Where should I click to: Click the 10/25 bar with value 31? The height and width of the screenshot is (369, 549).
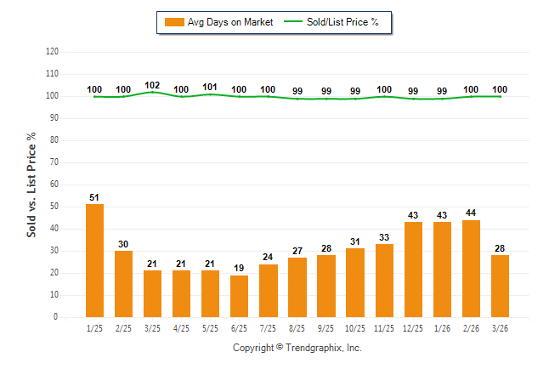tap(355, 282)
